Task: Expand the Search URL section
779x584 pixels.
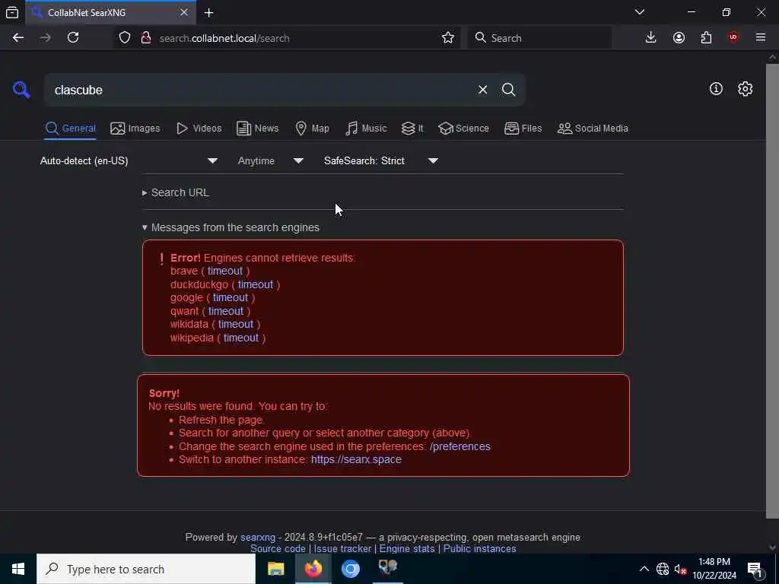Action: pyautogui.click(x=176, y=192)
